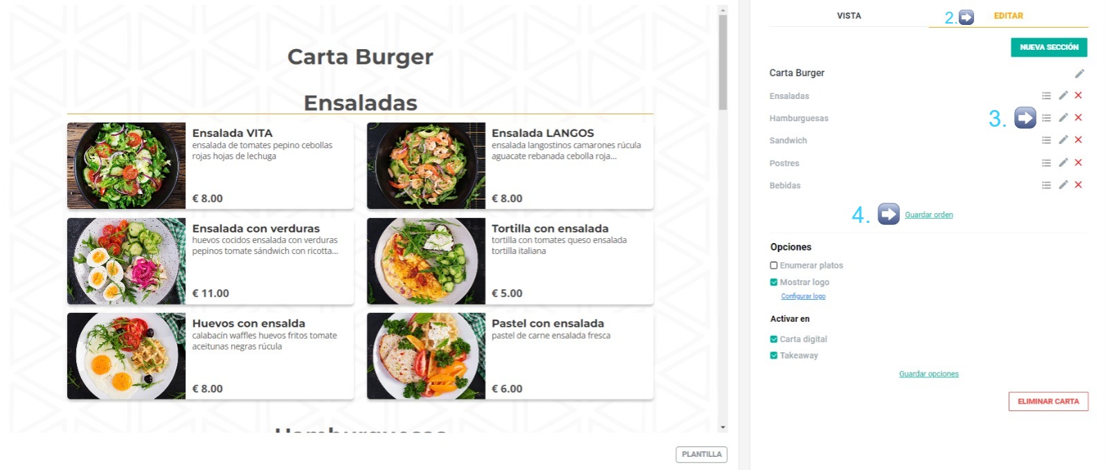Delete the Sandwich section with red X

[1078, 140]
